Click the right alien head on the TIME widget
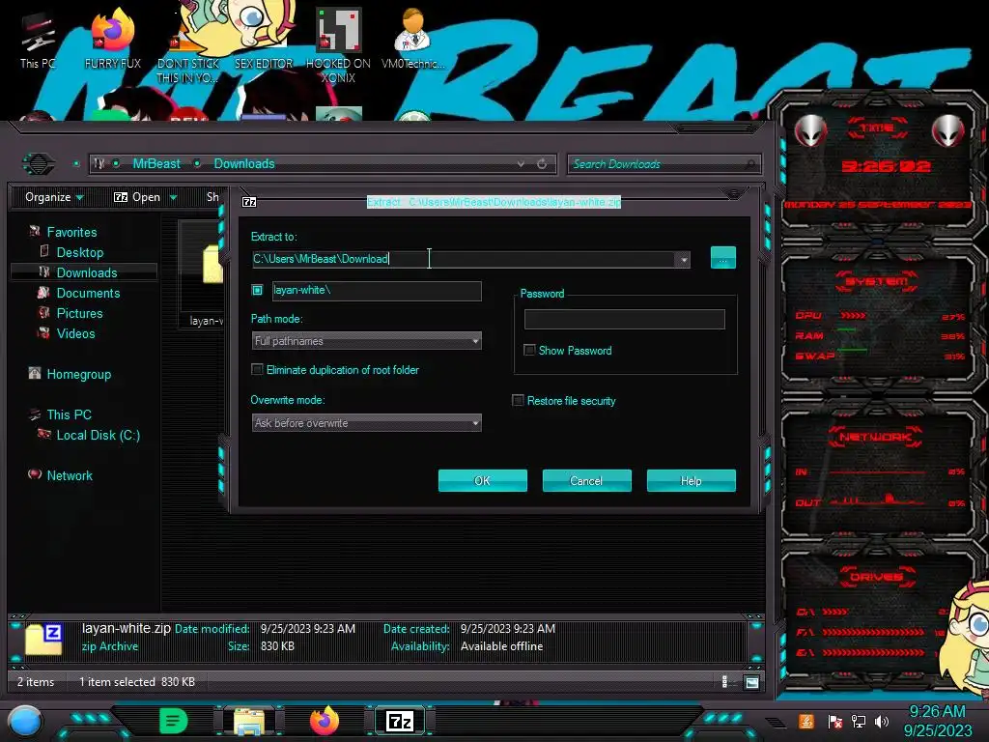The height and width of the screenshot is (742, 989). click(x=948, y=131)
